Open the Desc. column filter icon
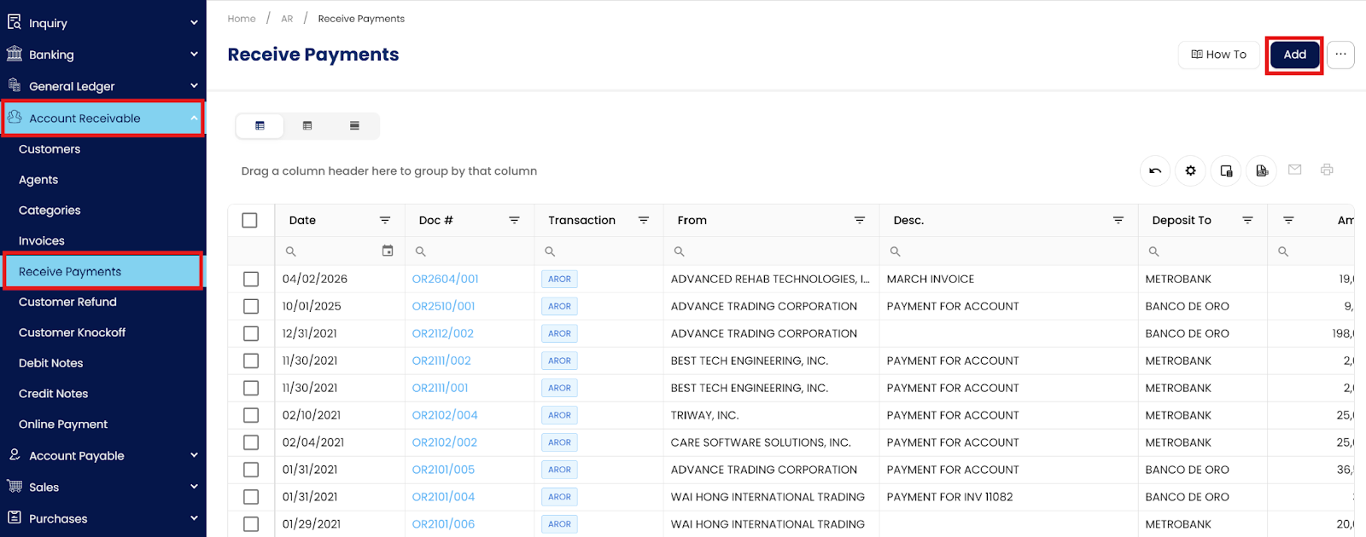Screen dimensions: 1366x537 pos(1118,220)
